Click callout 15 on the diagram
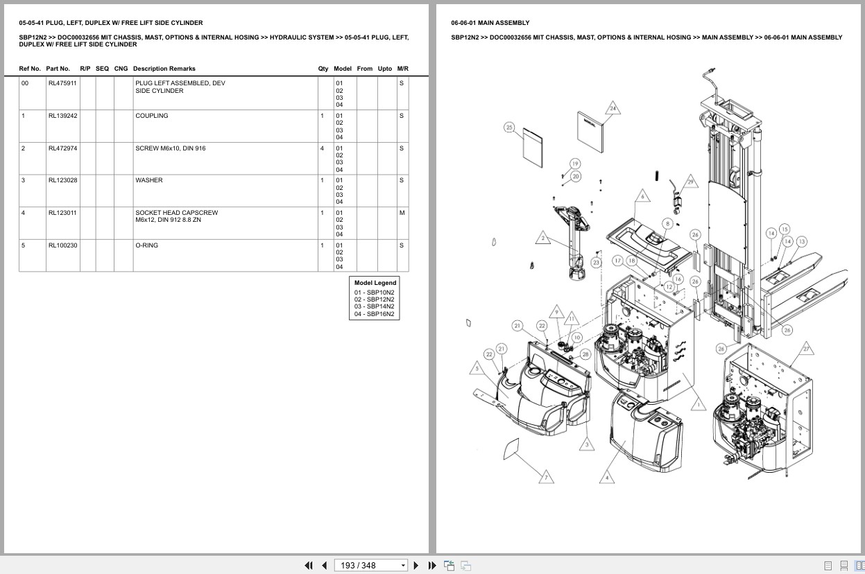The image size is (865, 574). pos(785,229)
